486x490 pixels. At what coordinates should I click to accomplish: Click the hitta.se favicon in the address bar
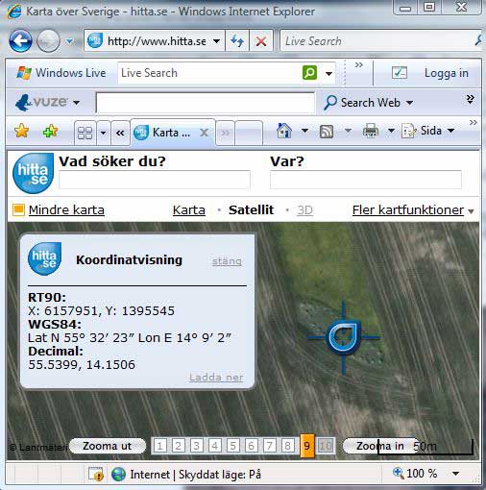95,41
